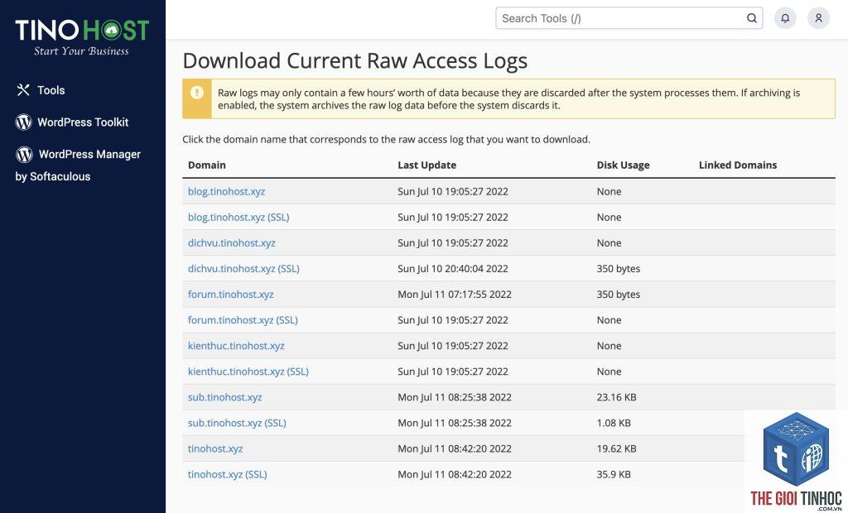
Task: Click the WordPress Toolkit logo icon
Action: click(x=23, y=122)
